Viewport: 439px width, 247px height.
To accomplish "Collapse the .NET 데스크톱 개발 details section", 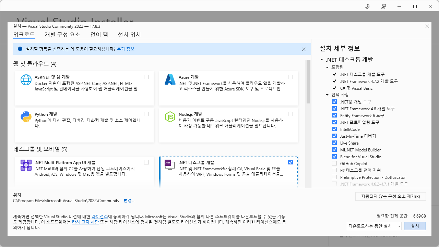I will pos(322,60).
